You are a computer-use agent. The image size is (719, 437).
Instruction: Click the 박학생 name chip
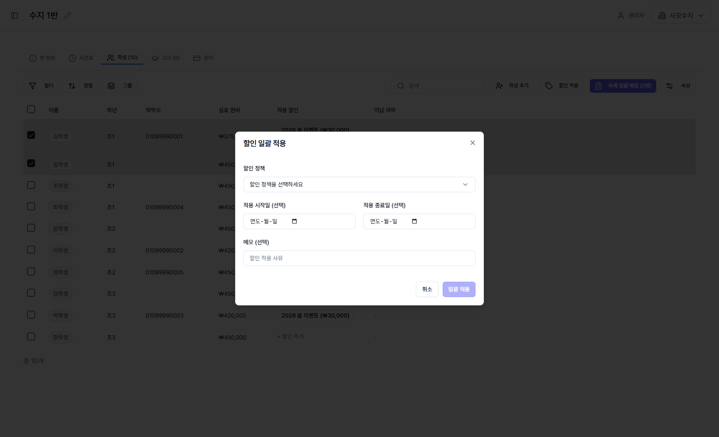point(61,316)
